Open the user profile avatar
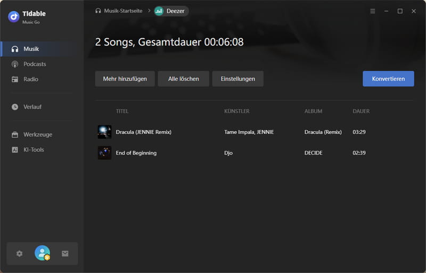The width and height of the screenshot is (426, 273). (x=43, y=253)
